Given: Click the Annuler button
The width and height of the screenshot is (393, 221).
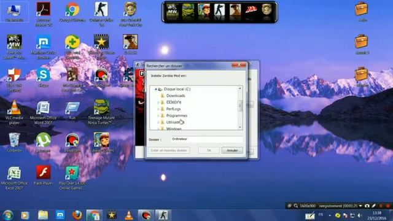Looking at the screenshot, I should coord(232,150).
